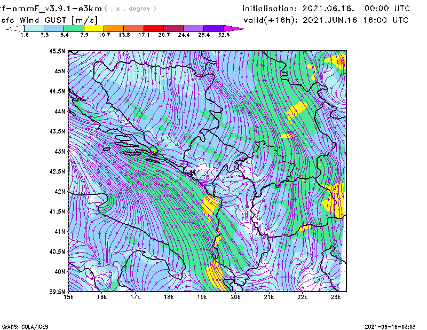Click the 15E longitude axis label
The image size is (427, 330).
[68, 297]
